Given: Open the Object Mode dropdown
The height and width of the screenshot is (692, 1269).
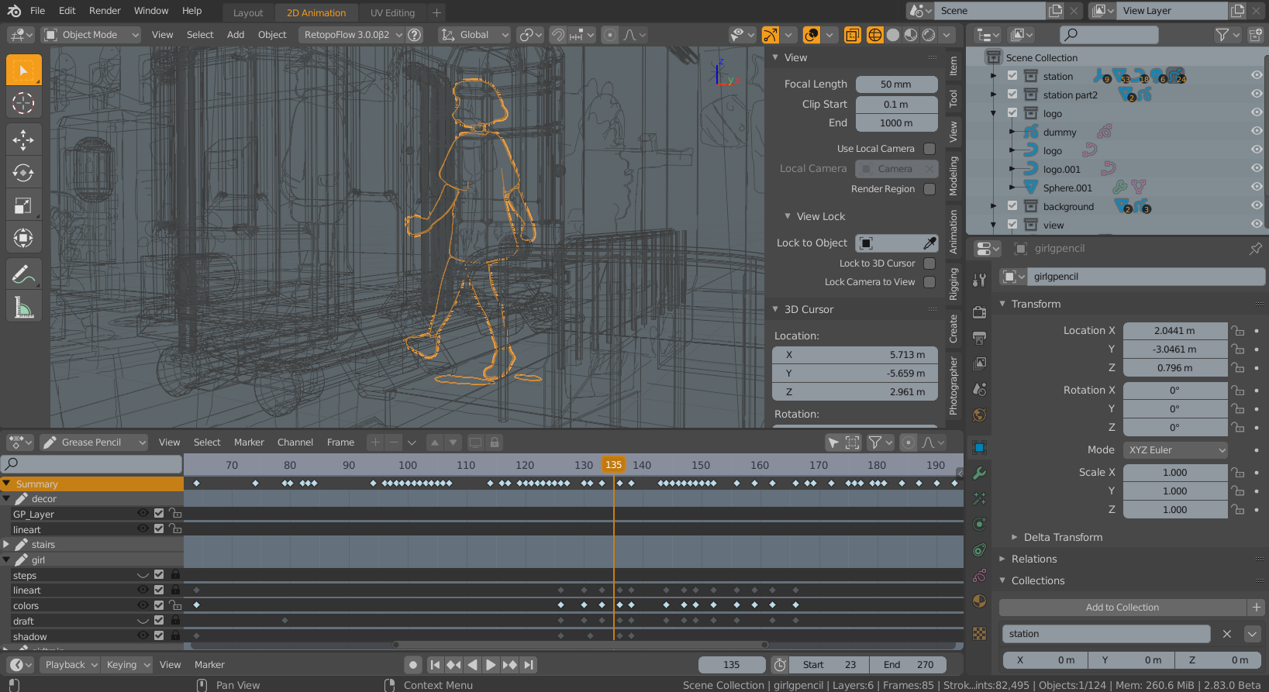Looking at the screenshot, I should (x=91, y=35).
